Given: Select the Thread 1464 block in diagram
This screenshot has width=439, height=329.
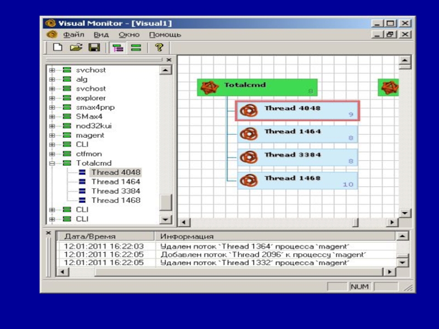Looking at the screenshot, I should [297, 134].
